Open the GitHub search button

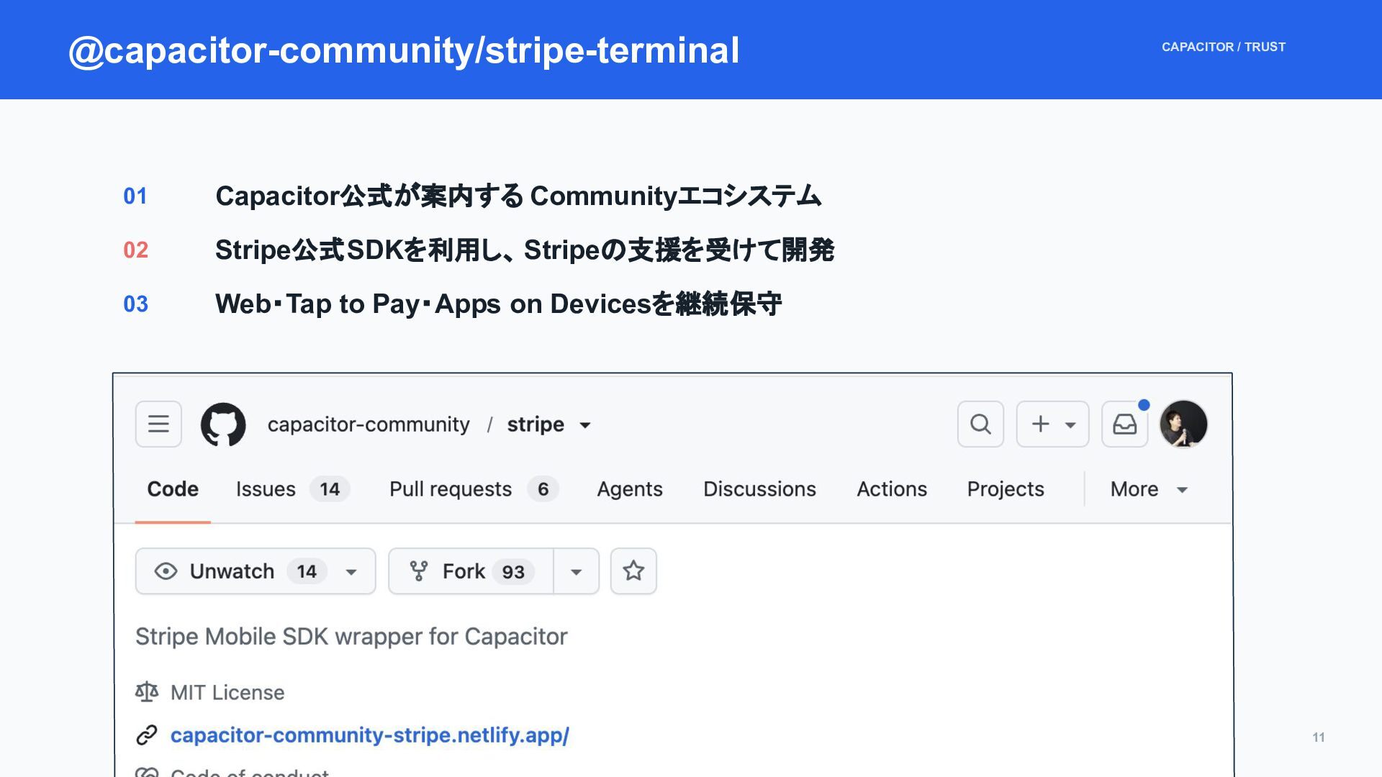[980, 424]
